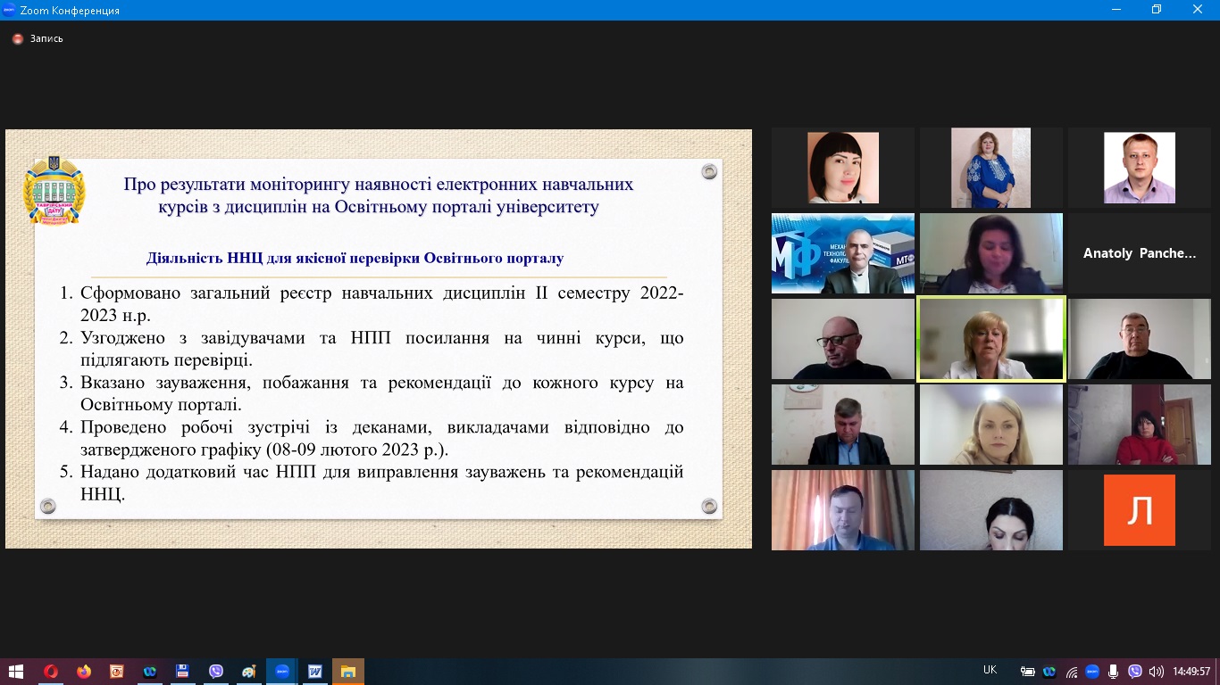Open the Windows Start menu

point(16,672)
